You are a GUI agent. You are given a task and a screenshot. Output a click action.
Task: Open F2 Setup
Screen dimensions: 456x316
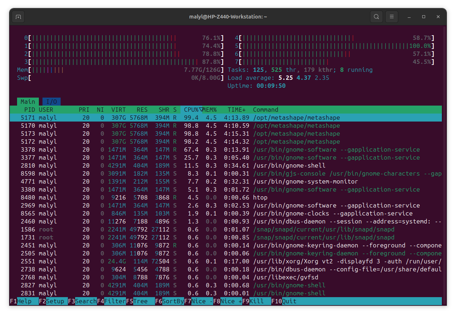[x=53, y=301]
